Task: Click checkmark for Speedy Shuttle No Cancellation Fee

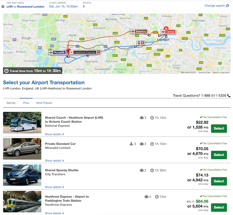Action: coord(201,170)
